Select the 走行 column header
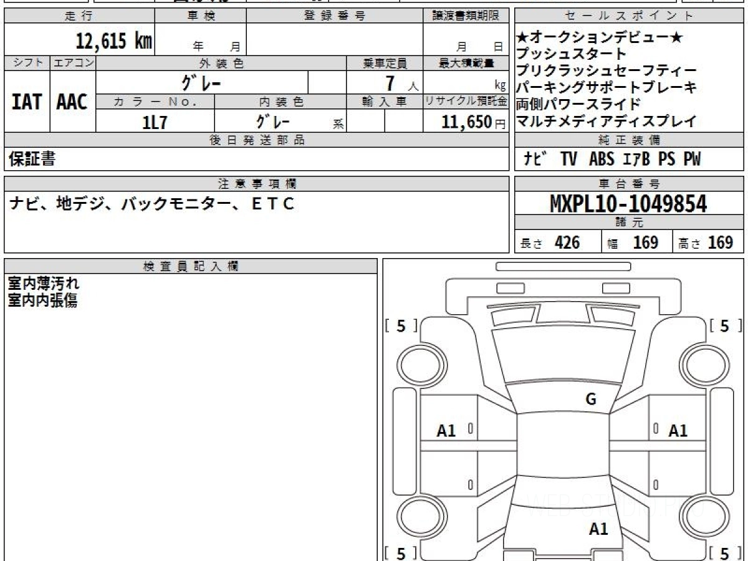This screenshot has width=748, height=561. [x=79, y=16]
